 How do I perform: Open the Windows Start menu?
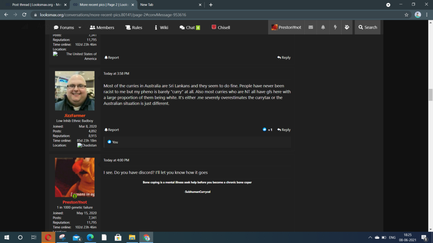(6, 237)
